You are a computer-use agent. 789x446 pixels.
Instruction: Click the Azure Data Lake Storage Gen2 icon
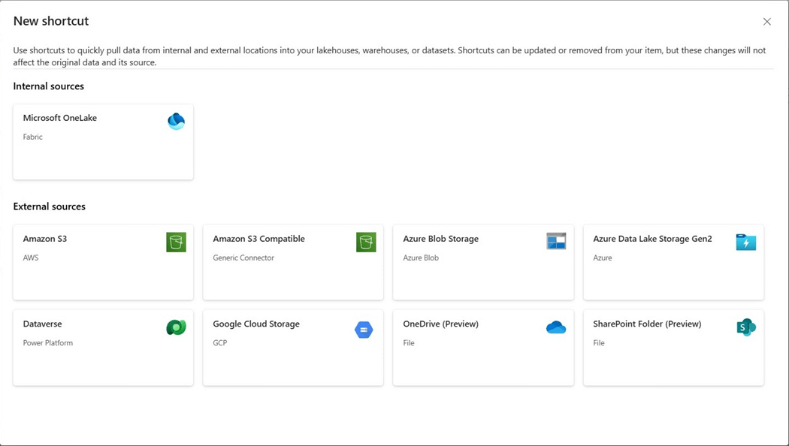[x=746, y=242]
